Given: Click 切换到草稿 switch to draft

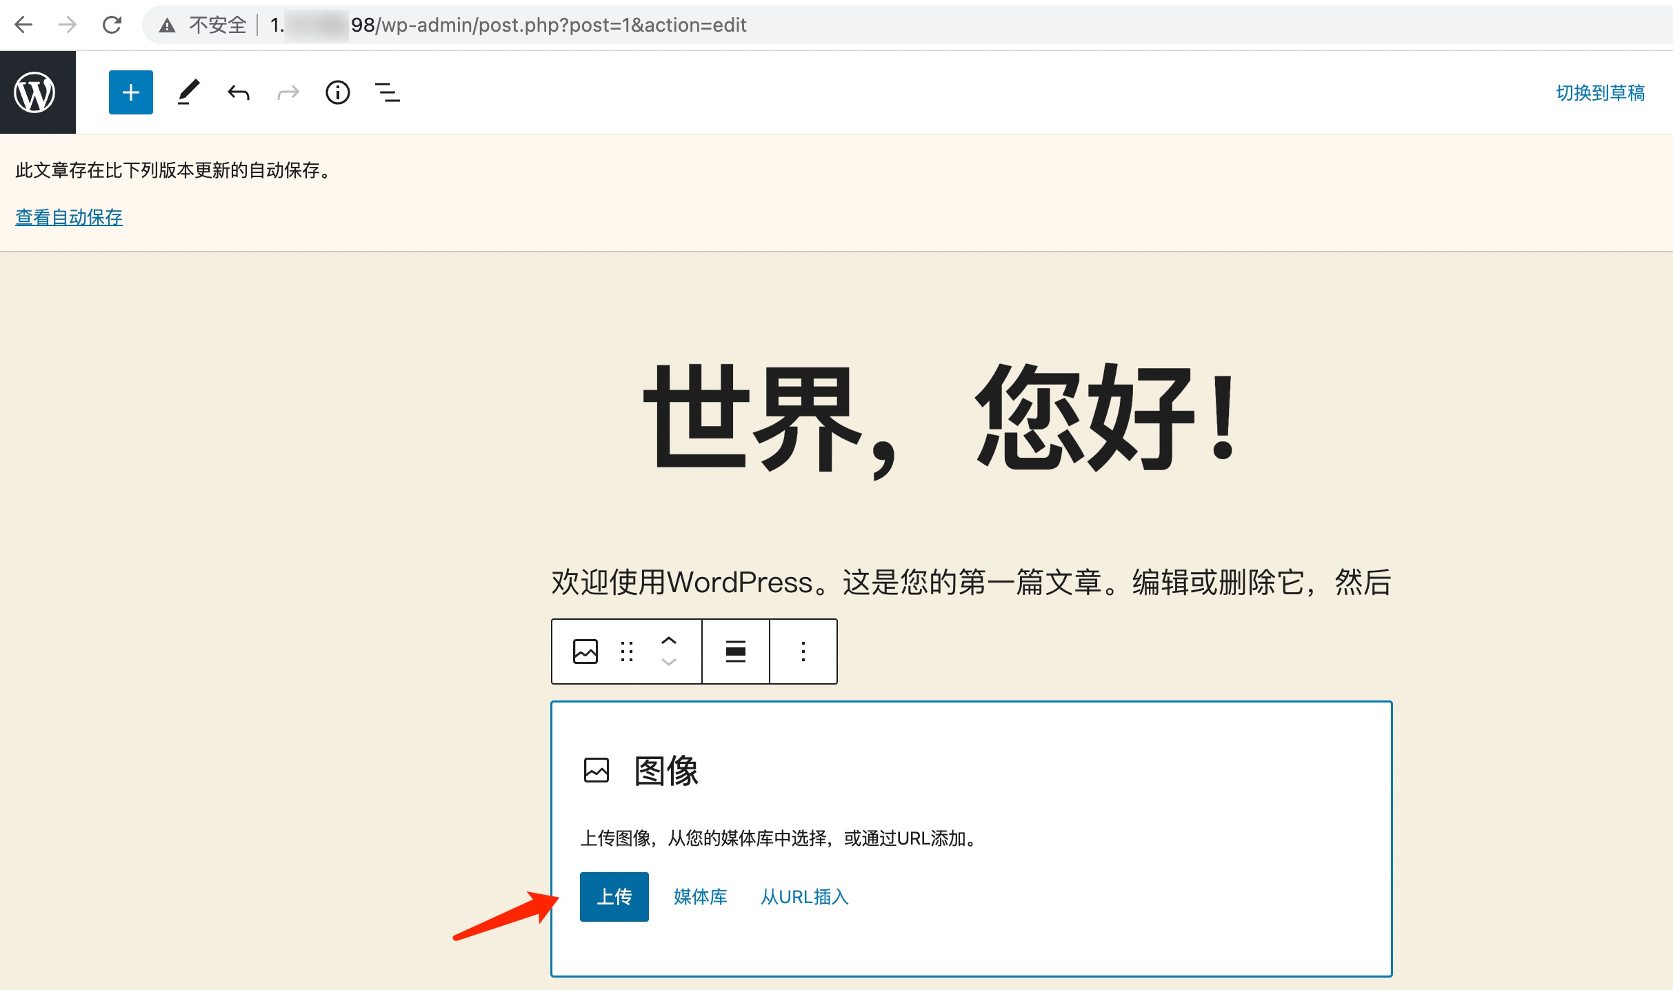Looking at the screenshot, I should 1600,92.
